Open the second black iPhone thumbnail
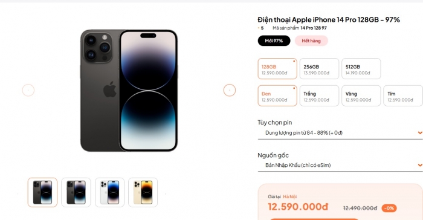 [x=76, y=192]
